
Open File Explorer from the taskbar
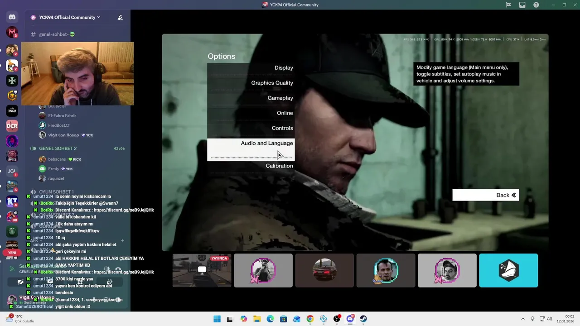point(257,319)
